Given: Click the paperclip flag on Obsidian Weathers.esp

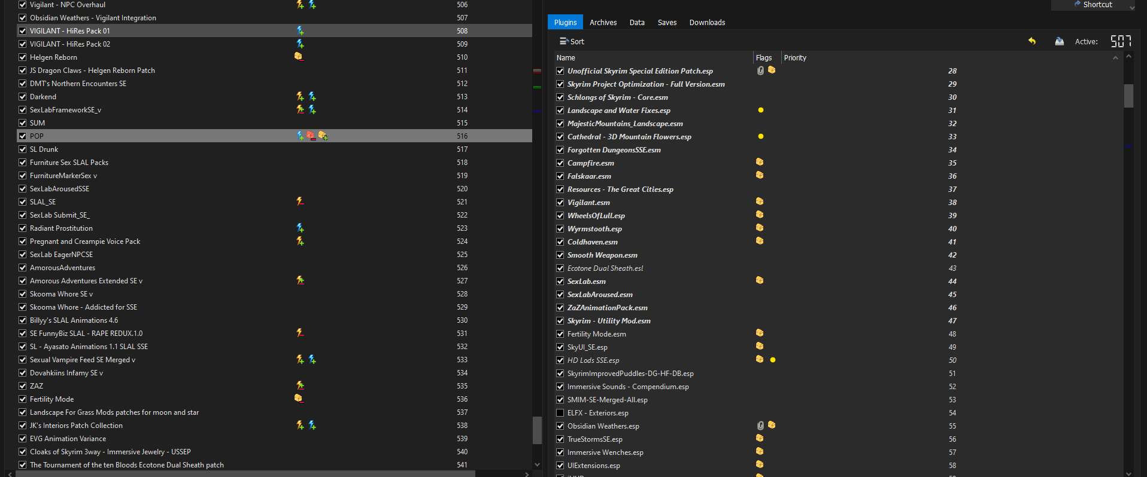Looking at the screenshot, I should click(x=760, y=426).
